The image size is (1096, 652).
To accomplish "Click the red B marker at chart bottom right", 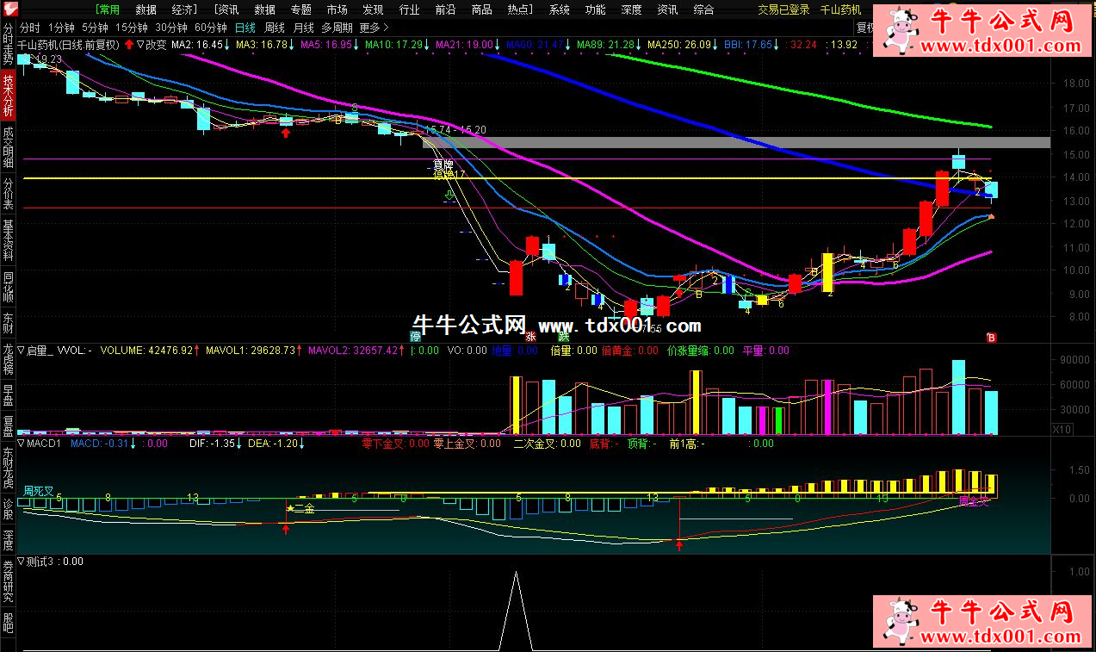I will 992,337.
